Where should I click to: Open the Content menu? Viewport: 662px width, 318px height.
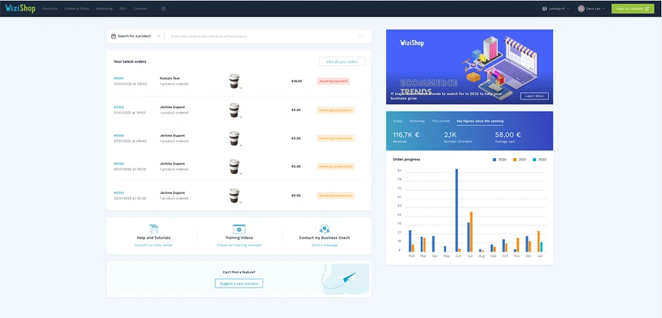[x=140, y=8]
